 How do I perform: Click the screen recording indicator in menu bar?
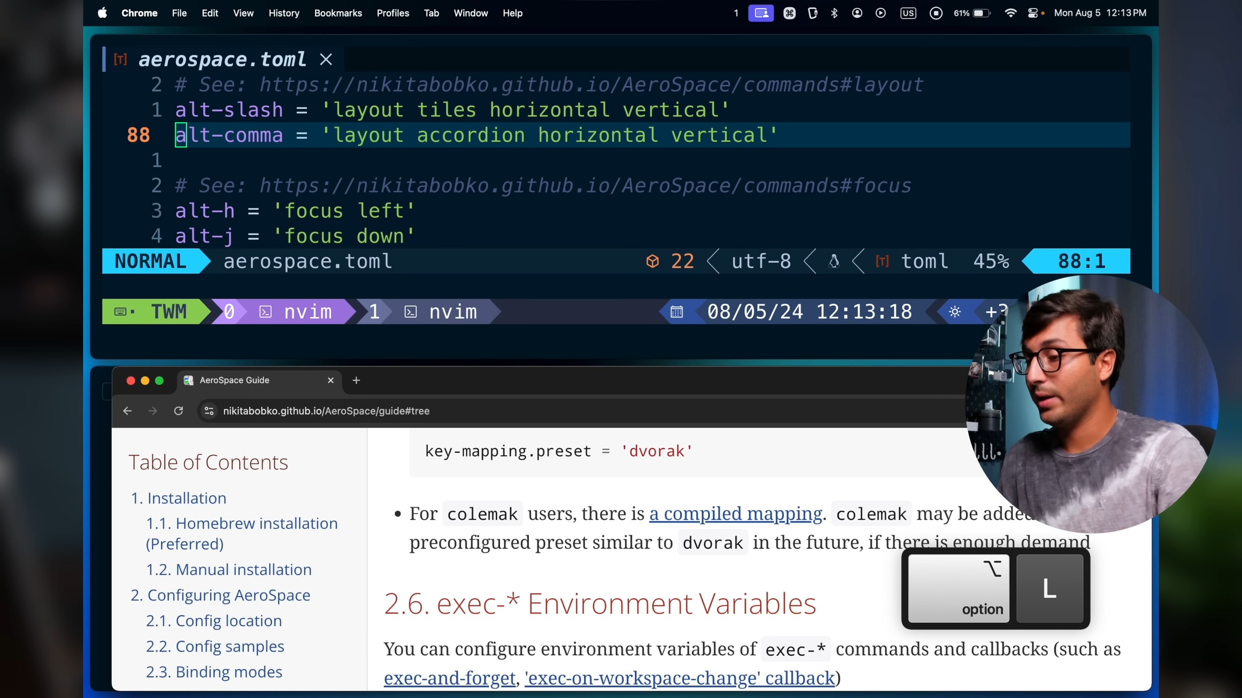pyautogui.click(x=936, y=13)
